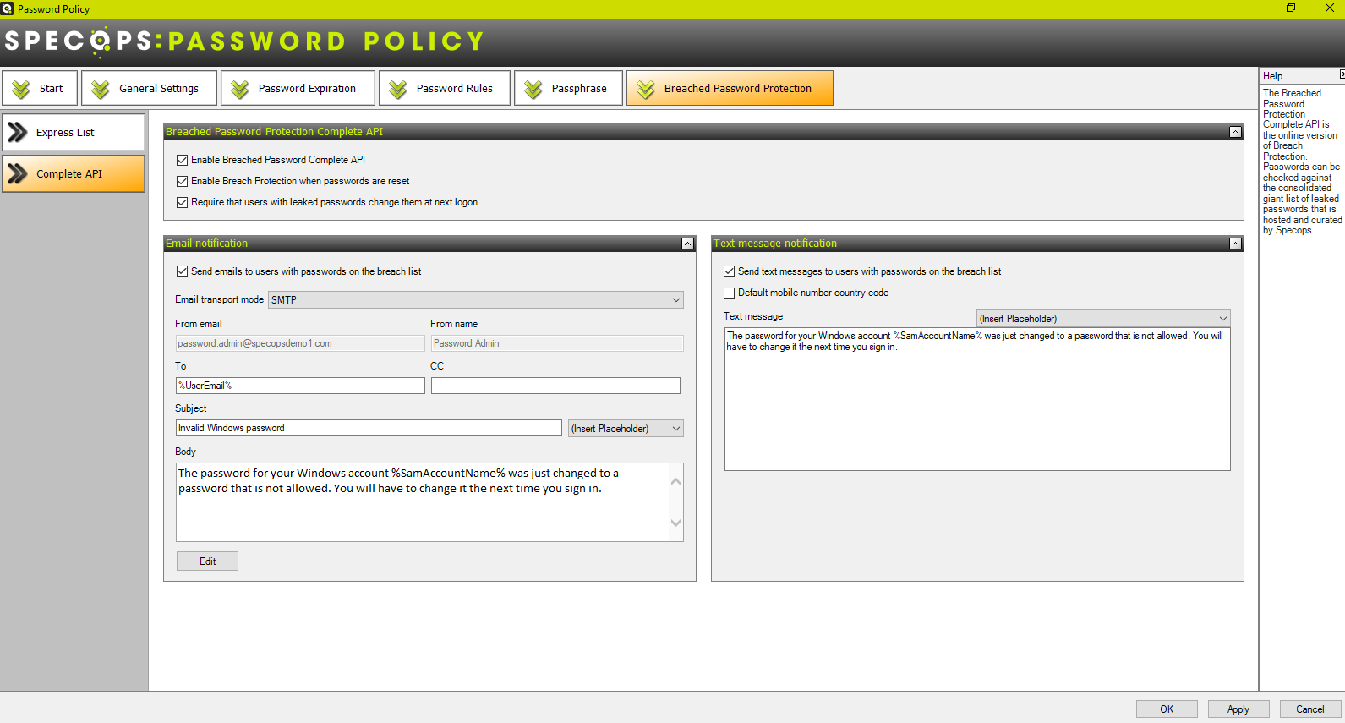The height and width of the screenshot is (723, 1345).
Task: Click the 'Help' panel header
Action: pyautogui.click(x=1273, y=76)
